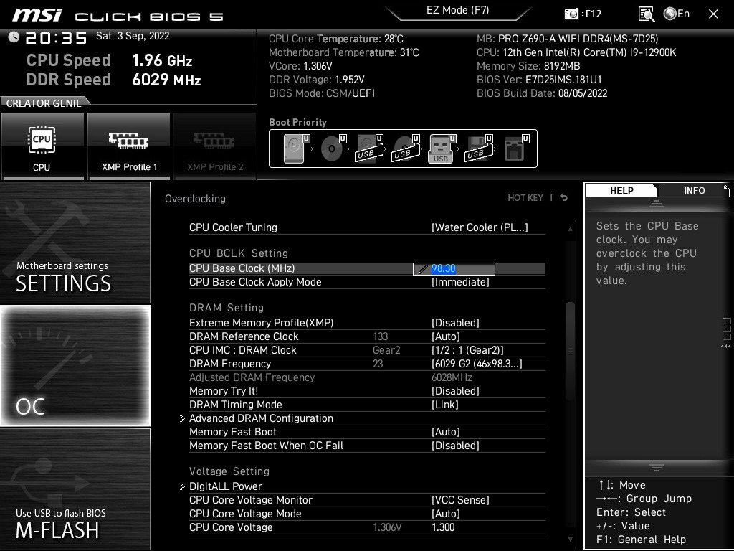
Task: Click the pencil edit icon in Base Clock field
Action: click(x=422, y=269)
